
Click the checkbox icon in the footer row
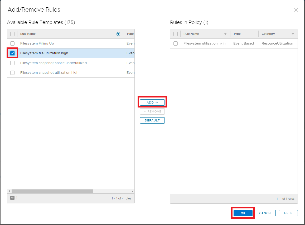pyautogui.click(x=12, y=198)
